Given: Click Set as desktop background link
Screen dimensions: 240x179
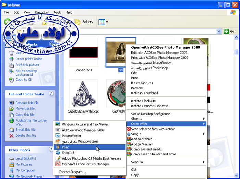Looking at the screenshot, I should click(x=26, y=73).
